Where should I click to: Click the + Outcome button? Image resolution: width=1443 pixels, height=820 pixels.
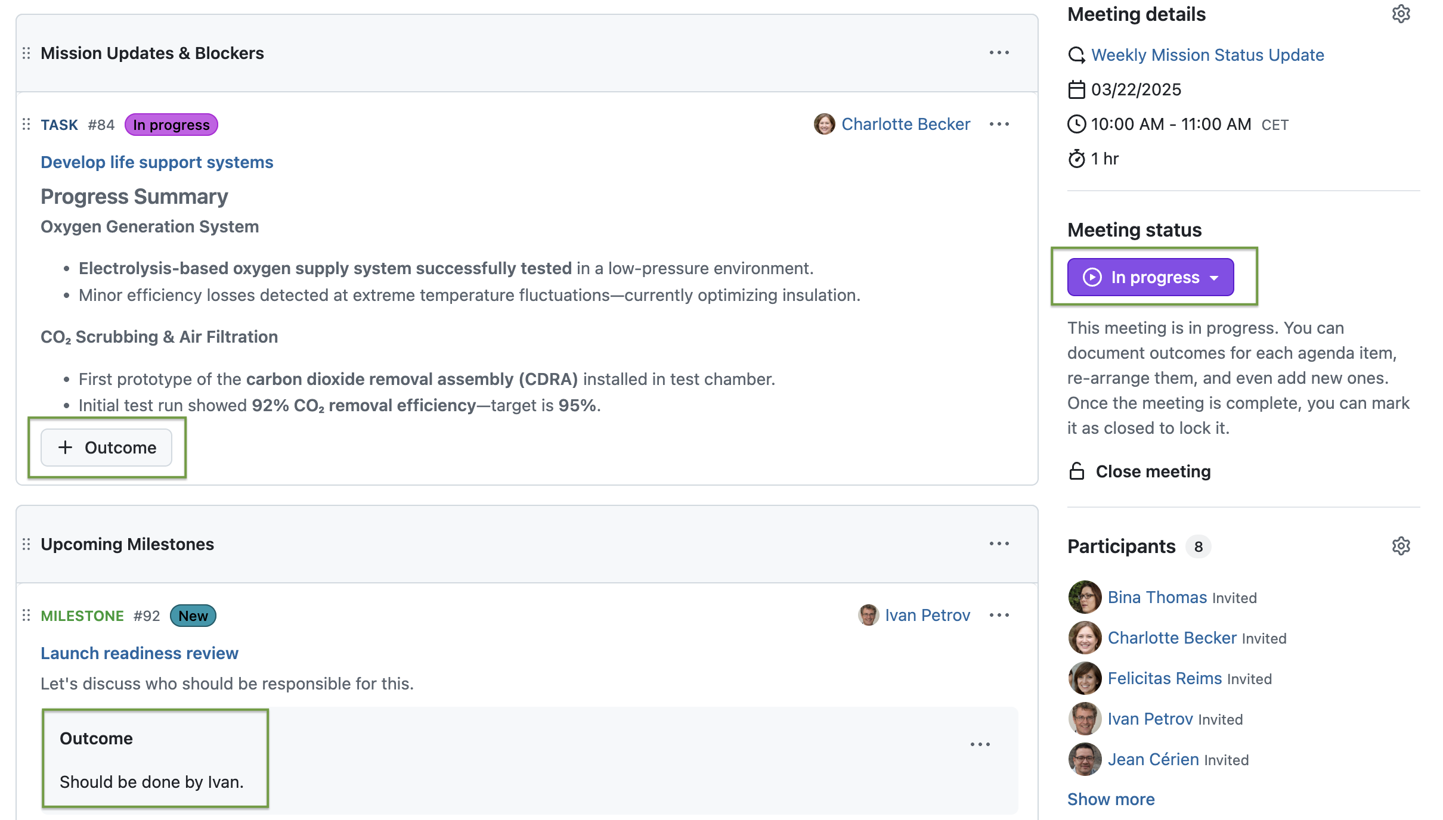(107, 448)
